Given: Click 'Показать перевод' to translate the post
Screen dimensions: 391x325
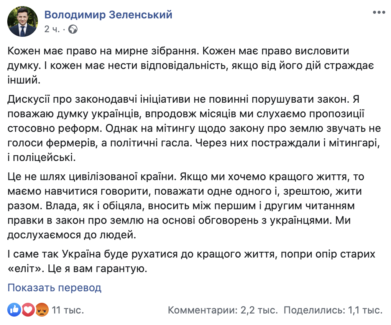Looking at the screenshot, I should coord(54,287).
